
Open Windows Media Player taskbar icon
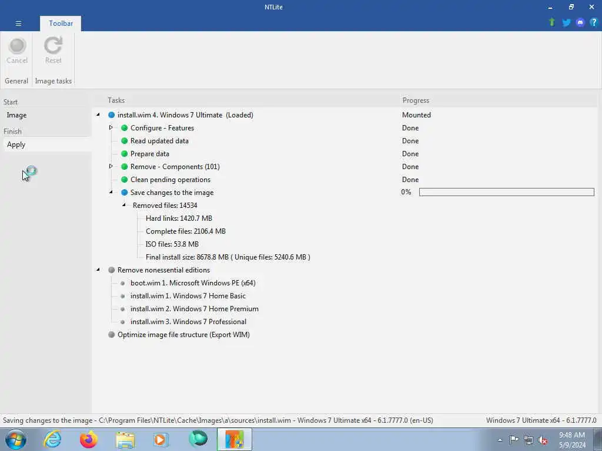(162, 439)
